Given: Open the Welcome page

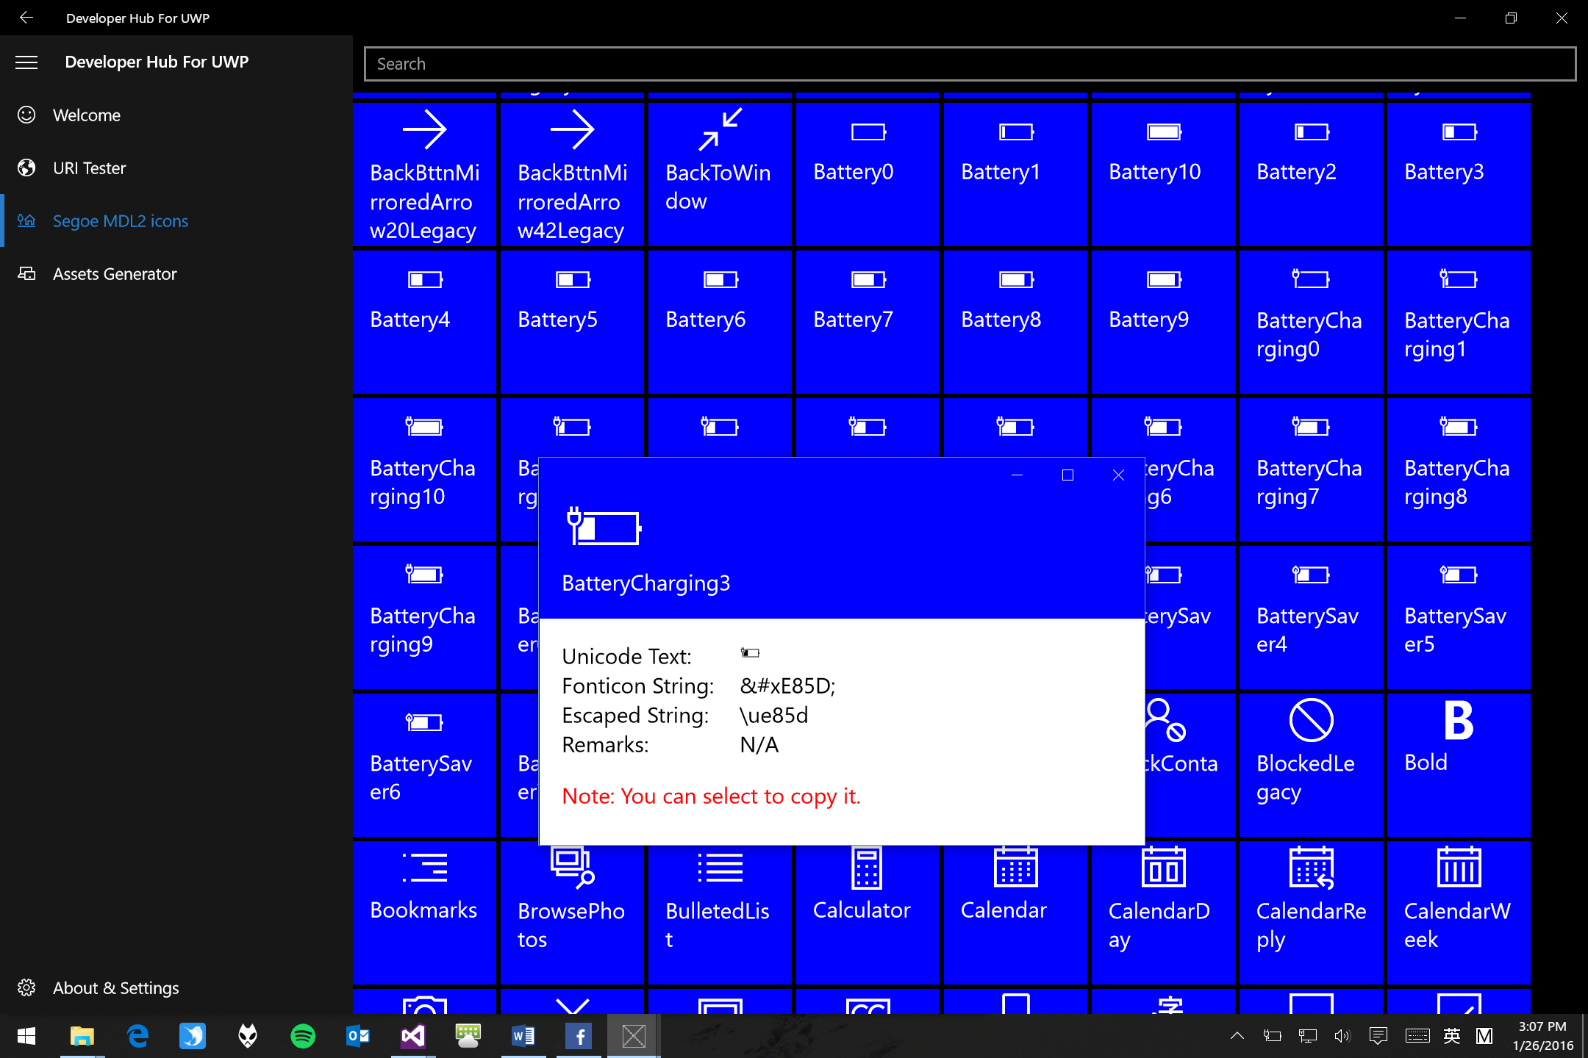Looking at the screenshot, I should pos(176,115).
